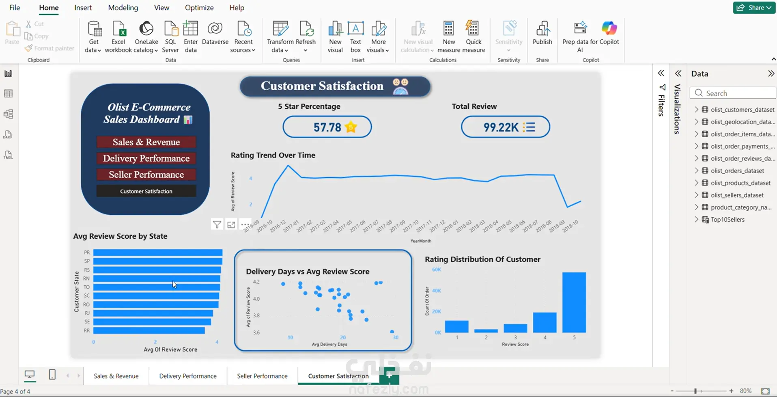Click the Data pane Search field
The image size is (777, 397).
(x=733, y=93)
